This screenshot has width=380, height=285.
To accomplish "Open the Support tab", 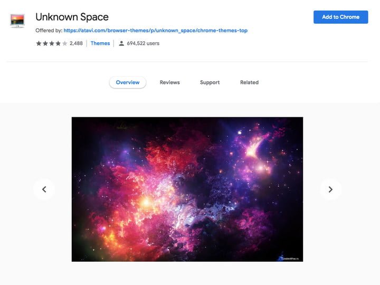I will 210,82.
